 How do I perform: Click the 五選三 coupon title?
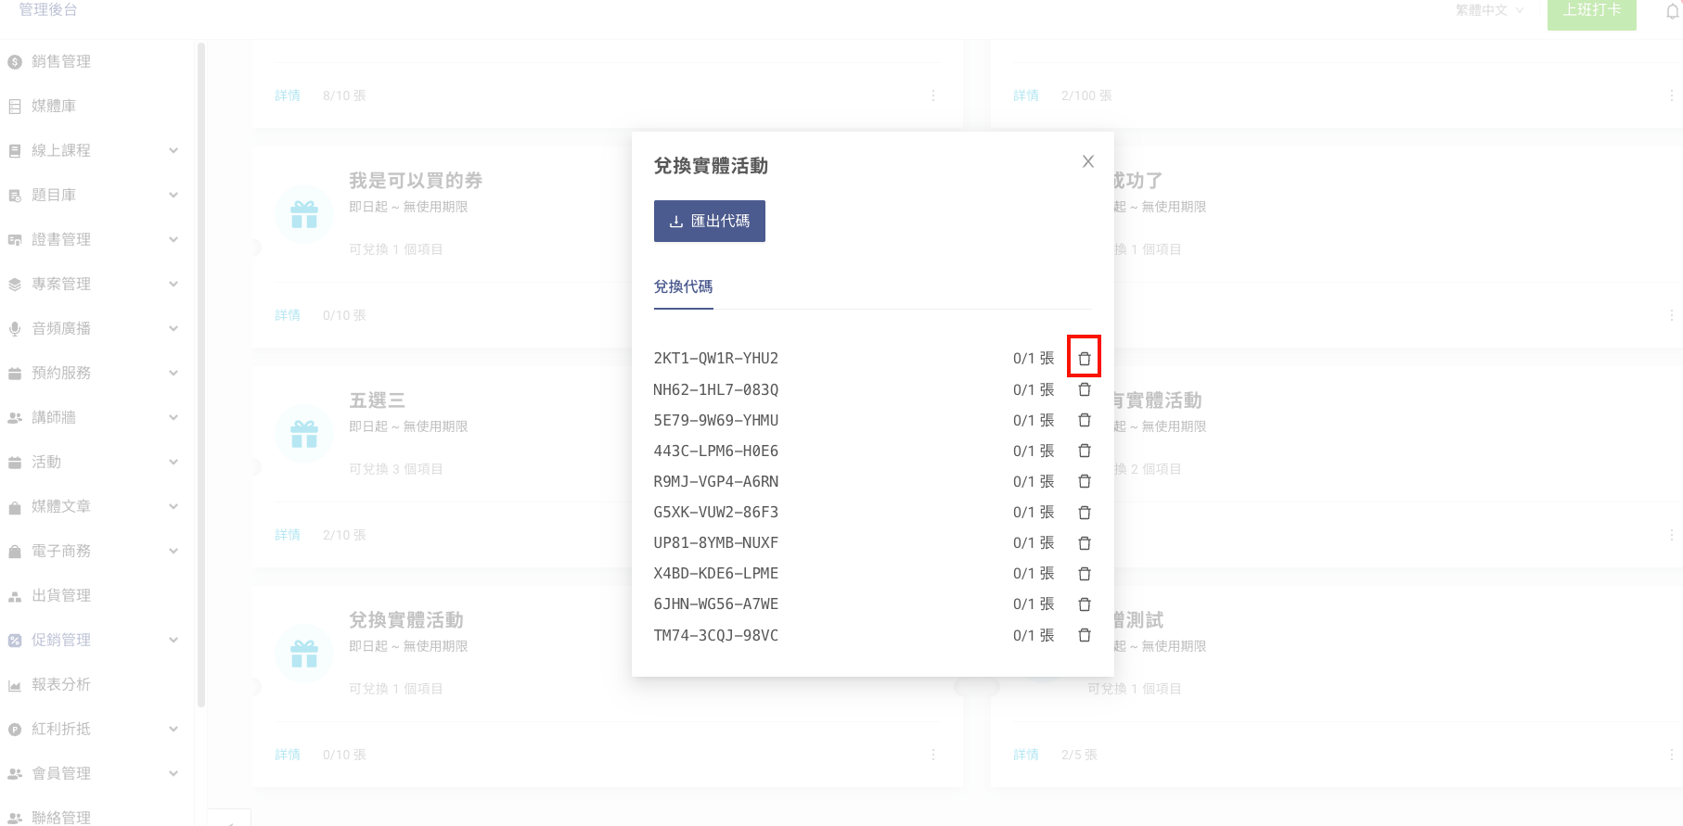pyautogui.click(x=377, y=400)
